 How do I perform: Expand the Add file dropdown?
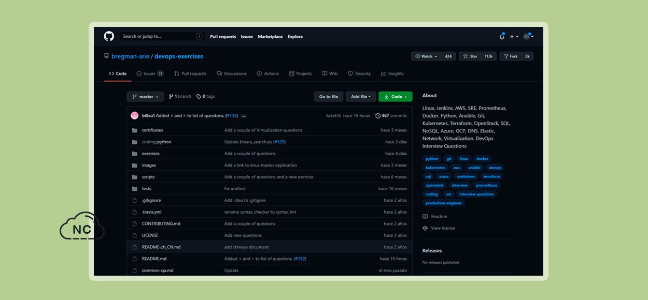tap(361, 97)
